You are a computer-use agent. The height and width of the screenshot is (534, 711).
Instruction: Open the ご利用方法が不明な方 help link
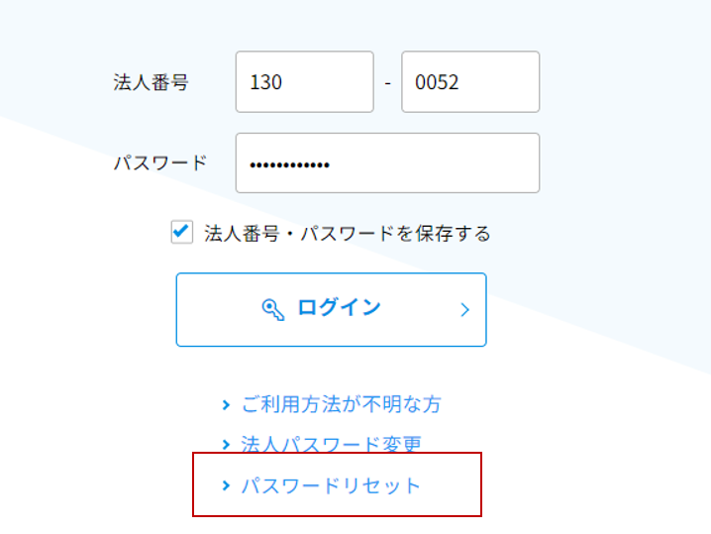341,404
